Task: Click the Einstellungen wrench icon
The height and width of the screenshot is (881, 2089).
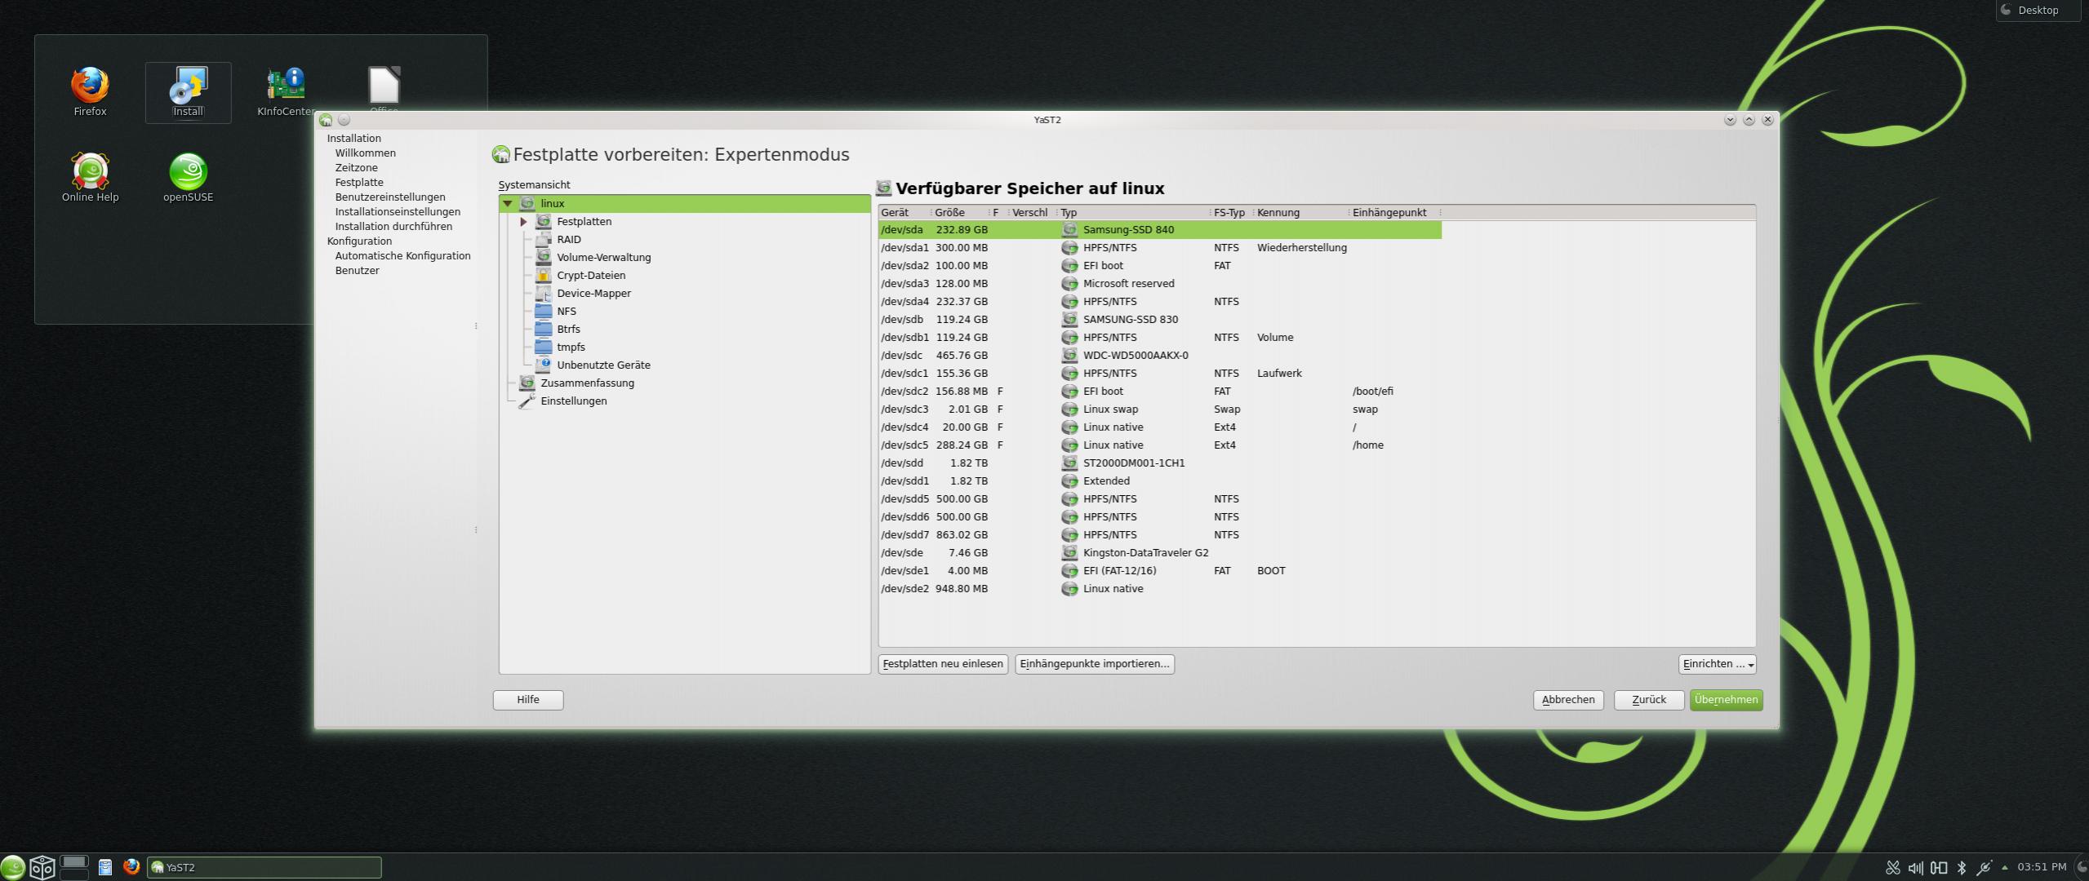Action: point(527,401)
